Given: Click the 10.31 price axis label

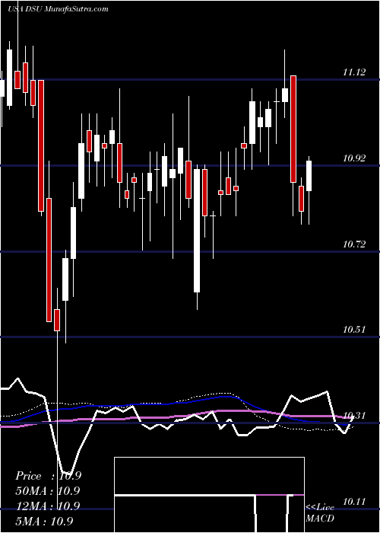Looking at the screenshot, I should point(354,416).
